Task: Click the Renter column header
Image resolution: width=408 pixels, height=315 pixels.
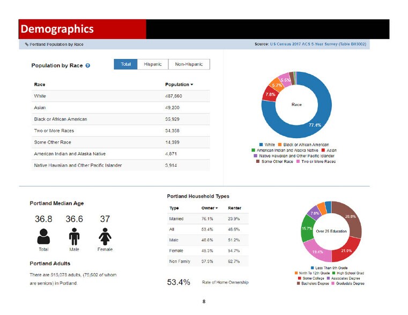Action: pyautogui.click(x=234, y=208)
